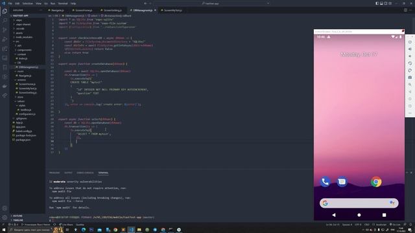415x233 pixels.
Task: Switch to the Problems panel tab
Action: pyautogui.click(x=54, y=173)
